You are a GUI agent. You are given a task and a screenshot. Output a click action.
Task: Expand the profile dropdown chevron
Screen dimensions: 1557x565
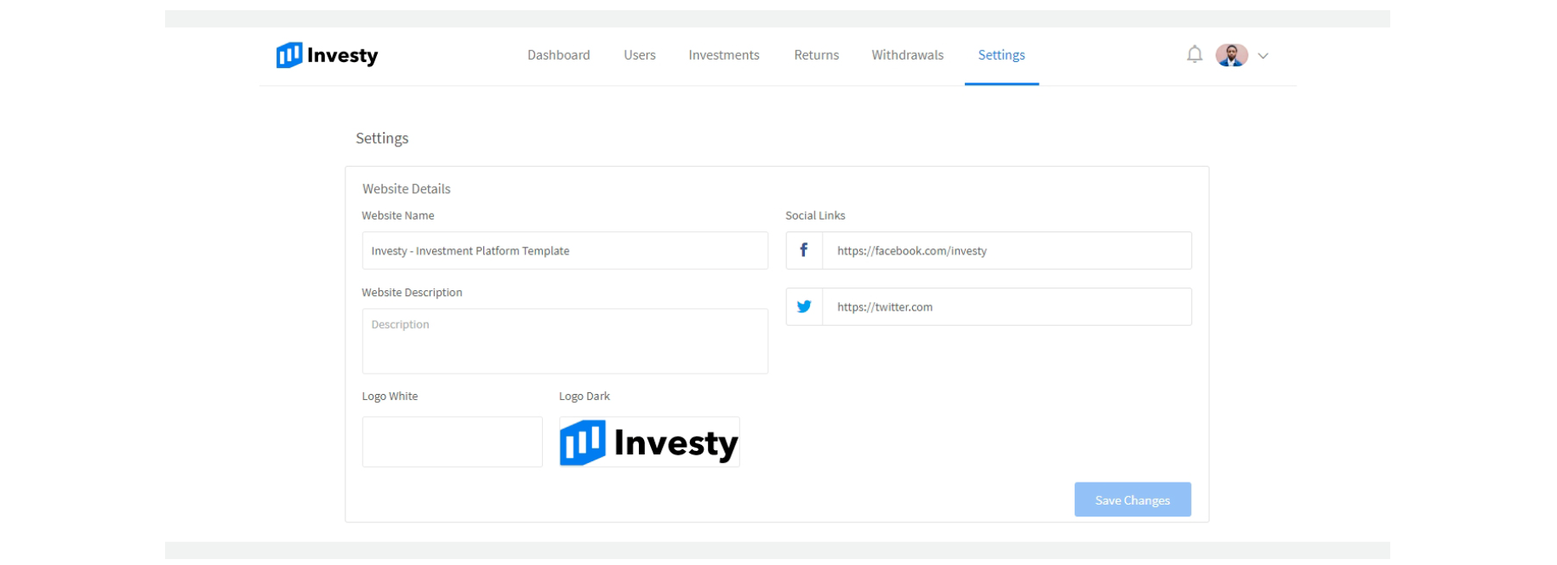[x=1263, y=56]
